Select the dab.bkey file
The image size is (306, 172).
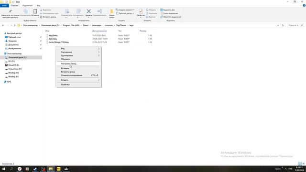point(53,39)
